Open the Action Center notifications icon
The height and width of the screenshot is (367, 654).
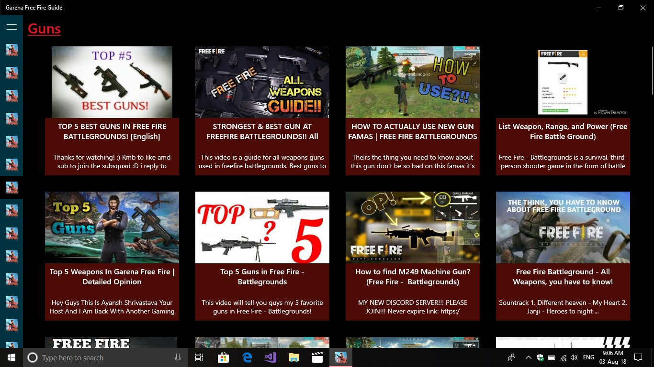638,357
